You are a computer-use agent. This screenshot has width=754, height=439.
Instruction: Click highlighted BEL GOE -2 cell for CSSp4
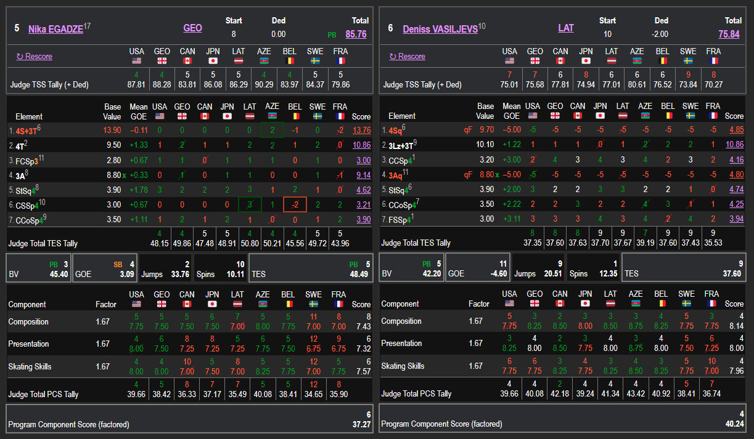click(x=295, y=204)
